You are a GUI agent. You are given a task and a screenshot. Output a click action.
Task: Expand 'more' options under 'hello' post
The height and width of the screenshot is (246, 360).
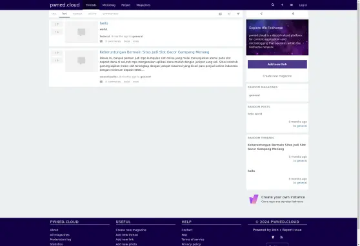(x=135, y=41)
